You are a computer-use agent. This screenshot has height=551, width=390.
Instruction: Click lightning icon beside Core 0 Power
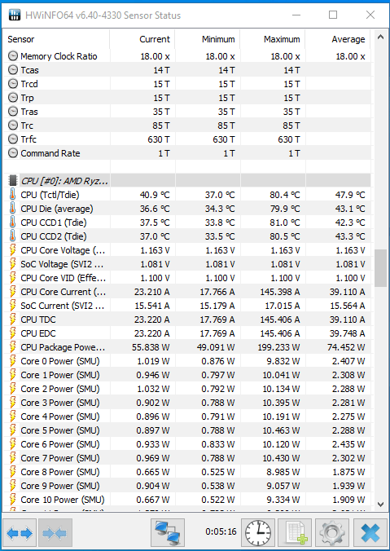pos(13,361)
